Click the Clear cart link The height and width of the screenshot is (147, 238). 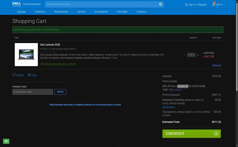tap(34, 75)
